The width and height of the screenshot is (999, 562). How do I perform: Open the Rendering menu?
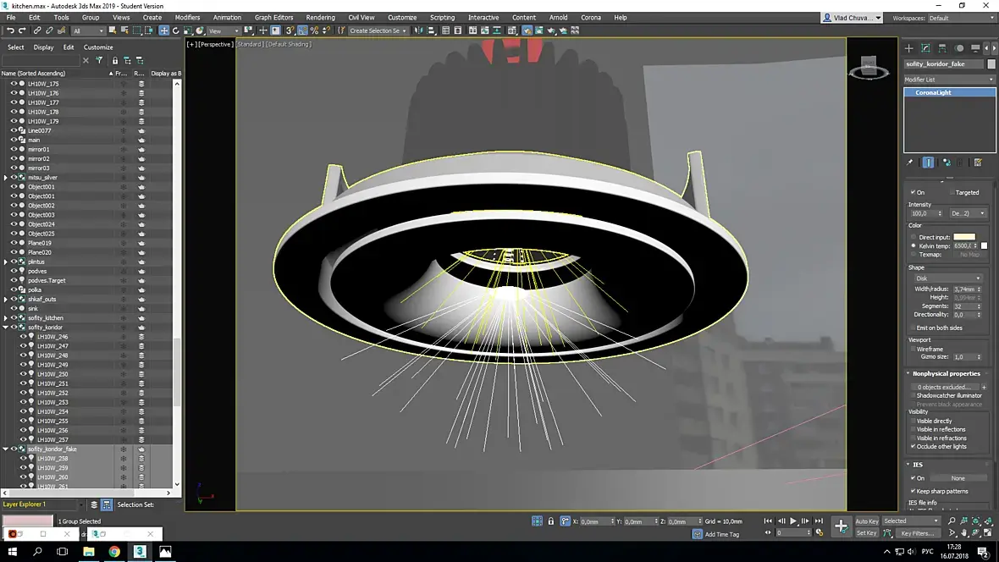[x=320, y=18]
